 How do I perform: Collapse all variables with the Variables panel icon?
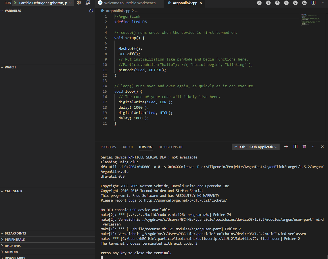tap(91, 11)
